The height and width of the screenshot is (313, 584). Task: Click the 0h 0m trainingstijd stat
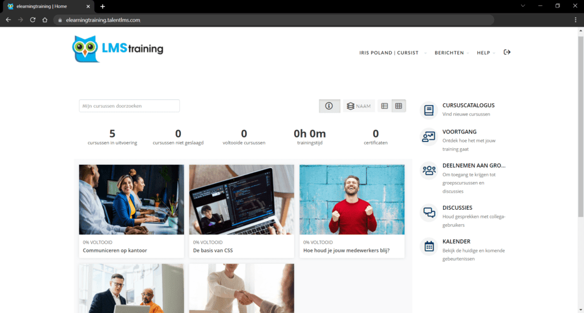[x=310, y=137]
